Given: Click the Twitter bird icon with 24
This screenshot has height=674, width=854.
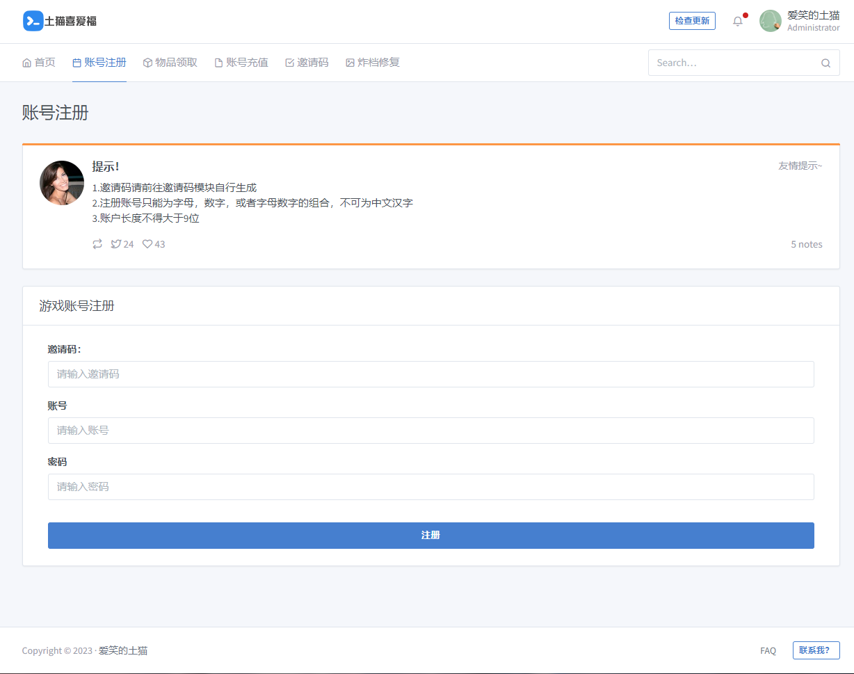Looking at the screenshot, I should point(116,244).
